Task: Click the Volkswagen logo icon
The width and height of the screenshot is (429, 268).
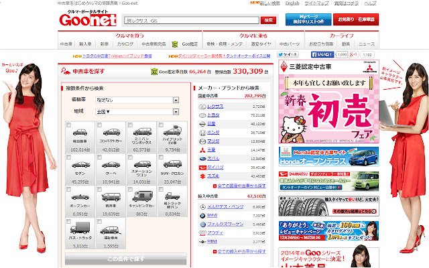Action: tap(202, 224)
